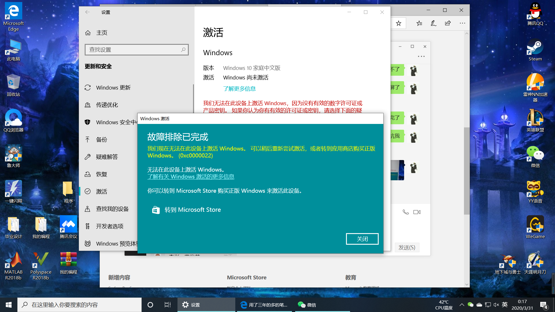Switch to Edge window on taskbar
Screen dimensions: 555x312
coord(264,305)
